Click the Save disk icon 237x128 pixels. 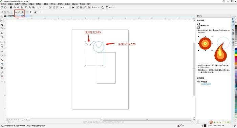tap(11, 7)
